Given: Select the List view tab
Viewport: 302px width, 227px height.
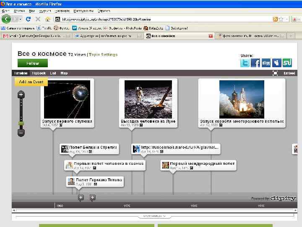Looking at the screenshot, I should (x=53, y=73).
